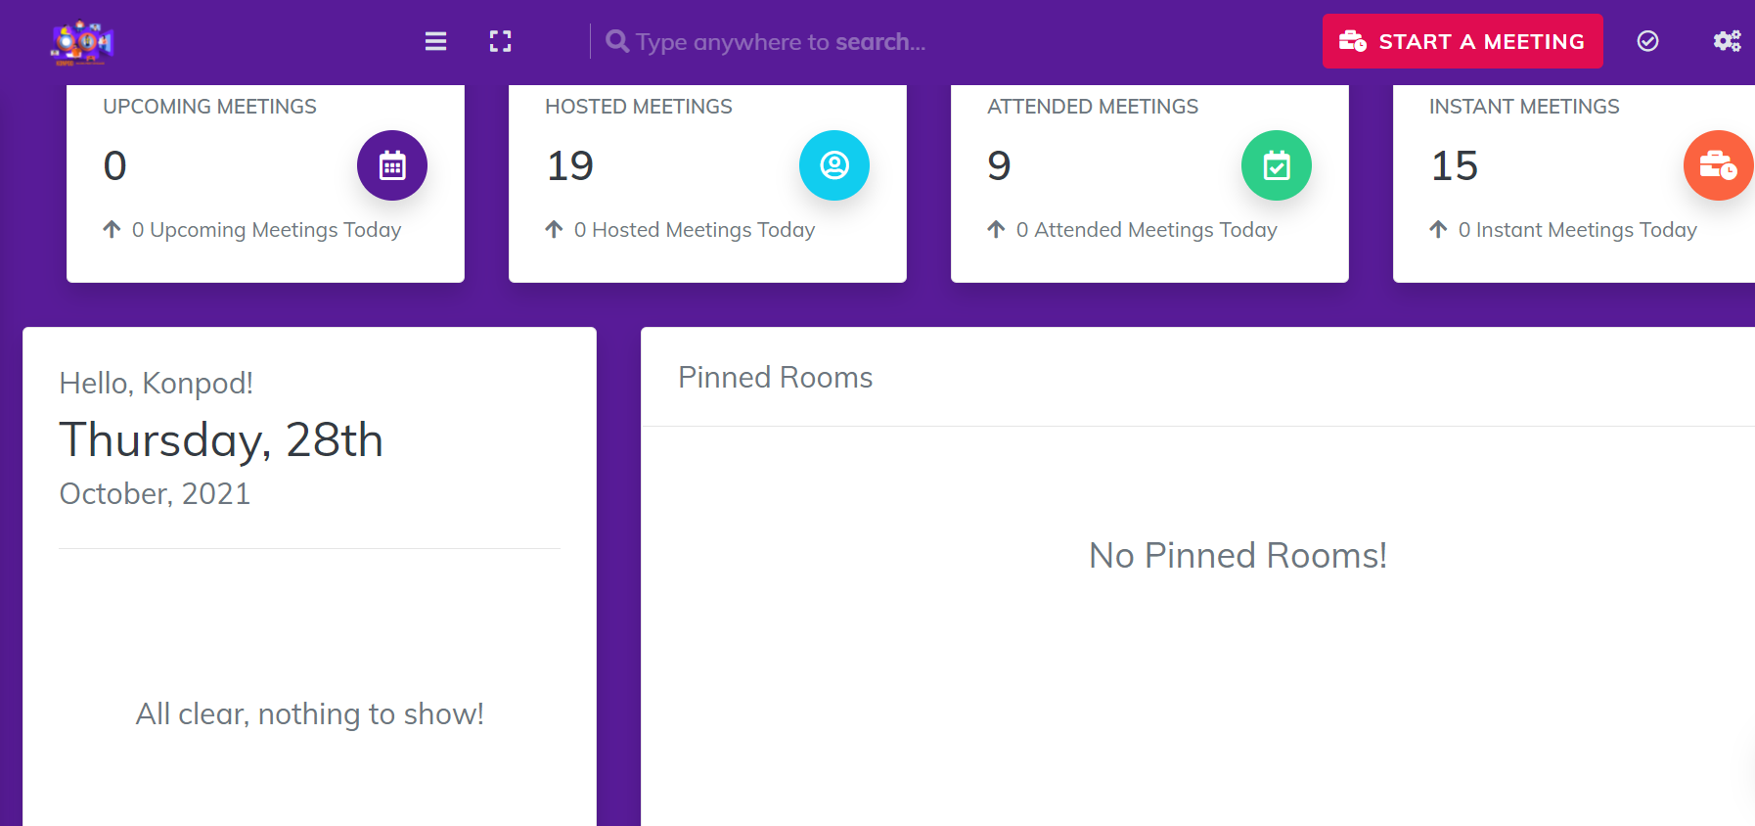Image resolution: width=1755 pixels, height=826 pixels.
Task: Click the orange instant meetings icon
Action: pos(1718,165)
